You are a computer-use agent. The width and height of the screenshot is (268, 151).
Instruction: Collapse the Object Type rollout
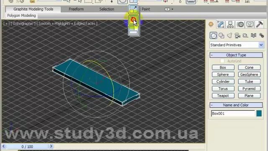pos(236,55)
